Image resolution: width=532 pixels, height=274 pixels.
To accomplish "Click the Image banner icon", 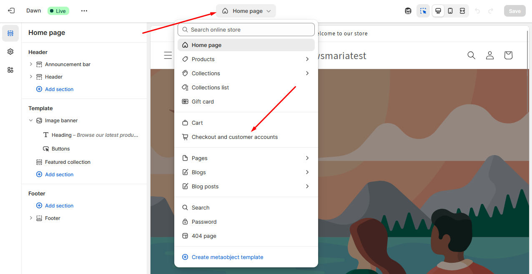I will (39, 121).
